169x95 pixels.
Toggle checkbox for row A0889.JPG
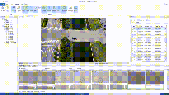point(133,29)
